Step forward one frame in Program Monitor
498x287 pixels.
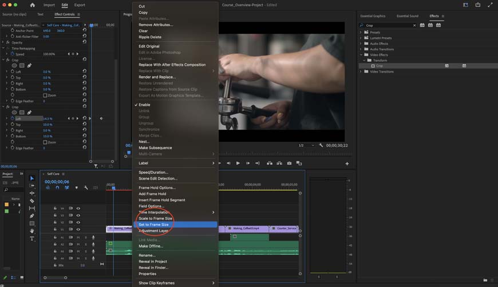pyautogui.click(x=248, y=164)
